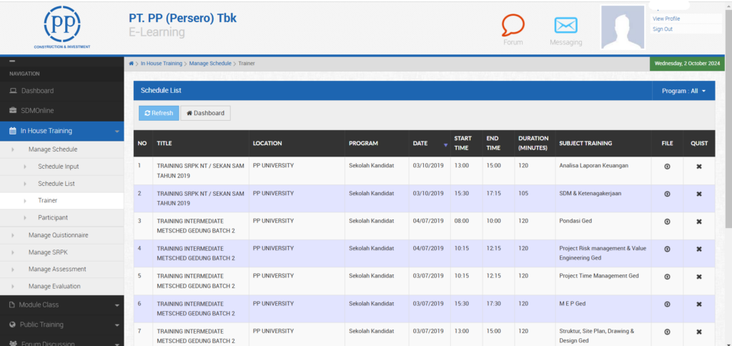
Task: Open SDMOnline in the sidebar
Action: 37,111
